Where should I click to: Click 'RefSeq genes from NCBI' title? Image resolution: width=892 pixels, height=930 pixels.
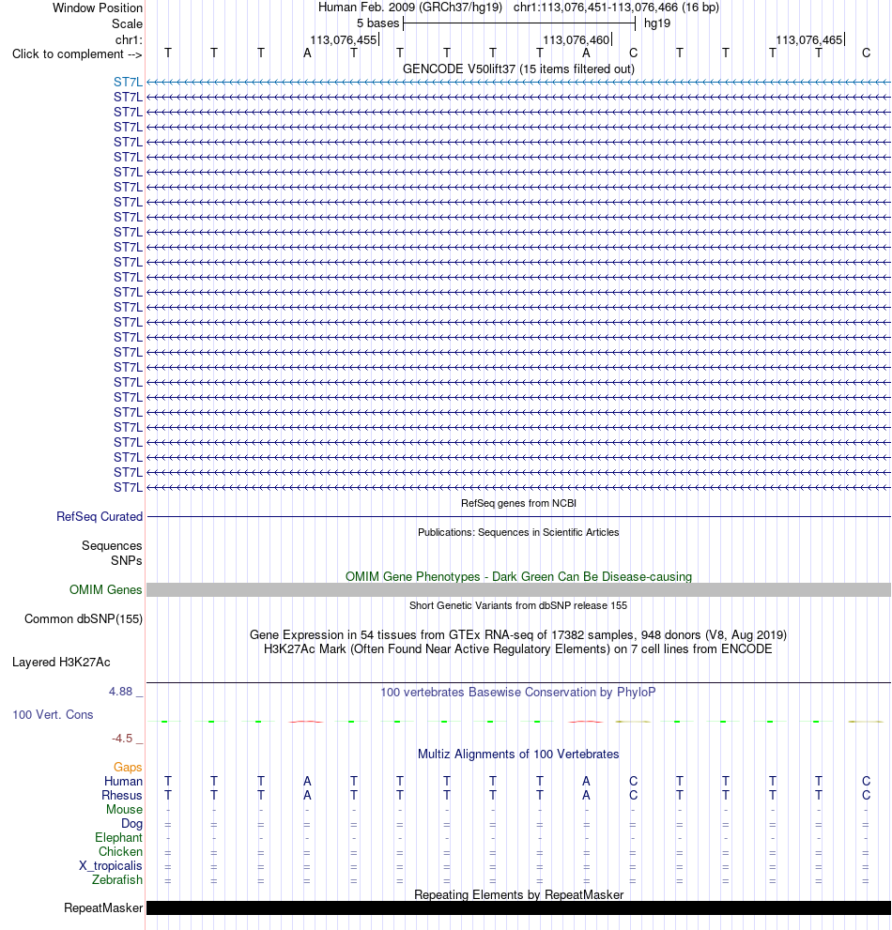tap(518, 503)
